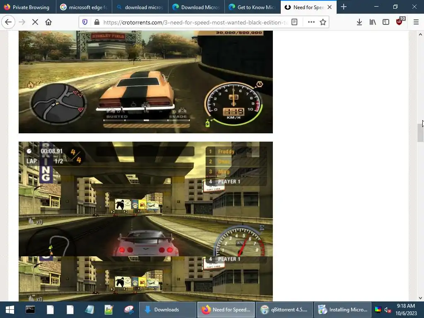Show the sidebars panel
424x318 pixels.
(386, 22)
